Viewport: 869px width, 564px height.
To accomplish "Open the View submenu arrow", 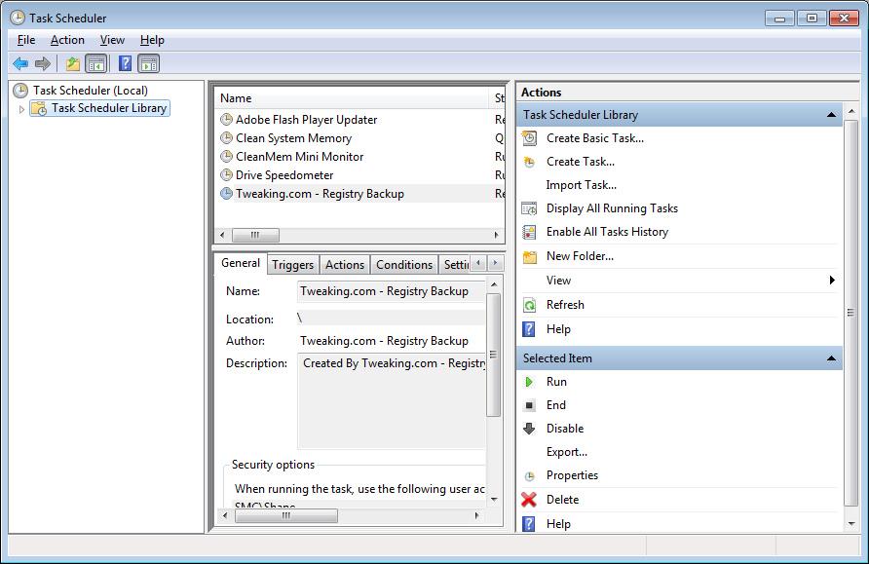I will click(832, 281).
